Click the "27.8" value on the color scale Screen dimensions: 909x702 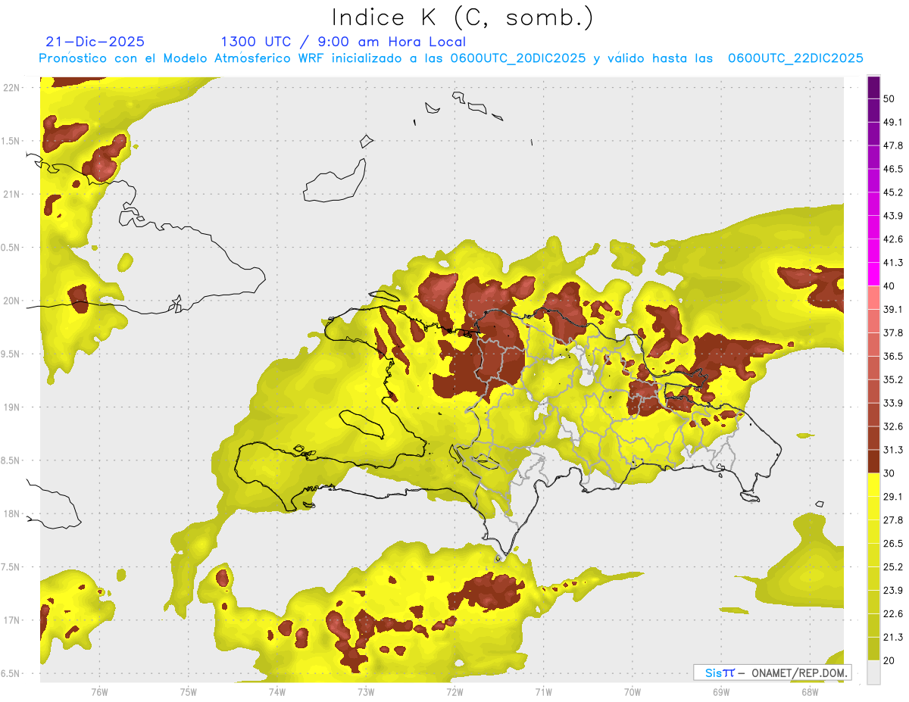(x=893, y=520)
